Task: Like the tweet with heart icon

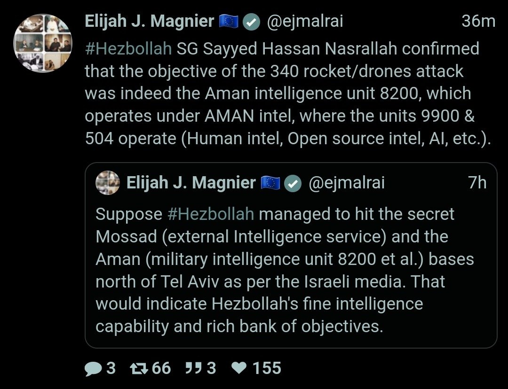Action: tap(239, 368)
